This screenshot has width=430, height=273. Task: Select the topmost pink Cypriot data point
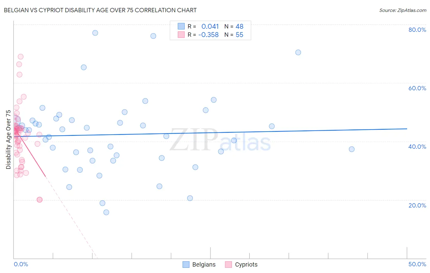(20, 57)
